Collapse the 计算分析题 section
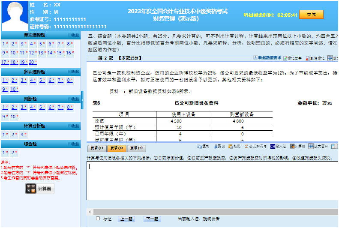Image resolution: width=339 pixels, height=228 pixels. pos(74,126)
